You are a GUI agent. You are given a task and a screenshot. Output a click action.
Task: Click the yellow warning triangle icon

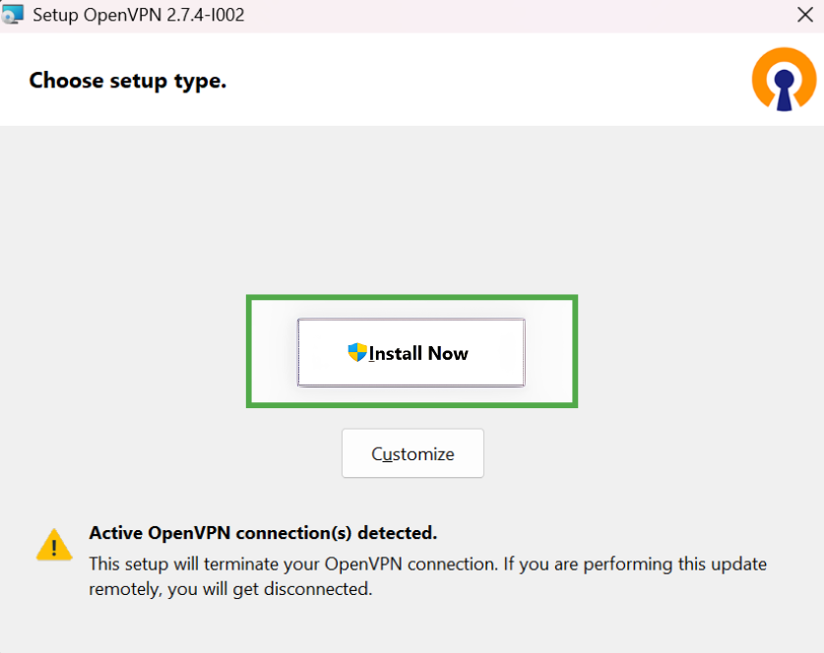coord(54,546)
